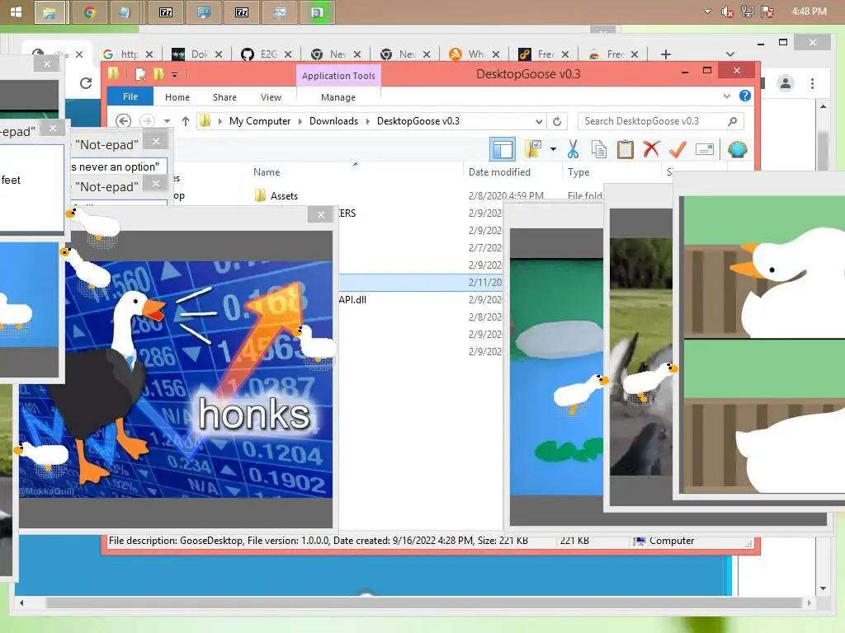Viewport: 845px width, 633px height.
Task: Expand the ribbon chevron near Help
Action: tap(726, 96)
